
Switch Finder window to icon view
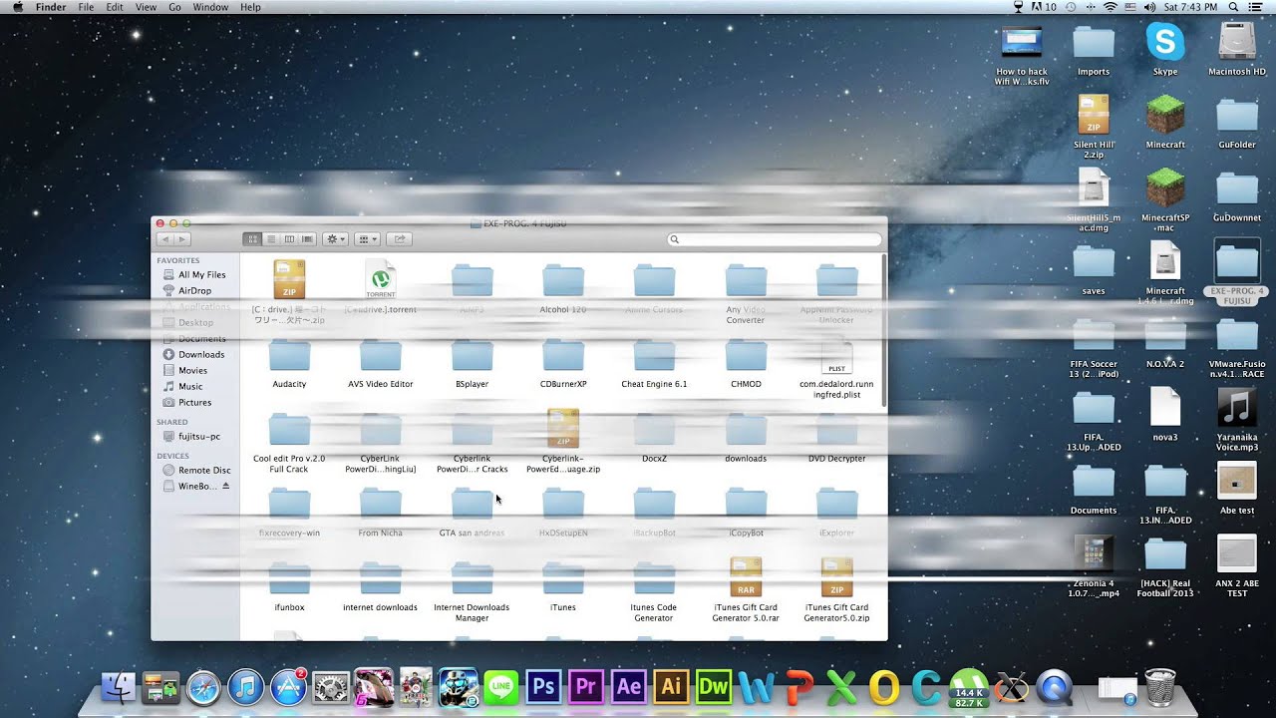pyautogui.click(x=252, y=239)
